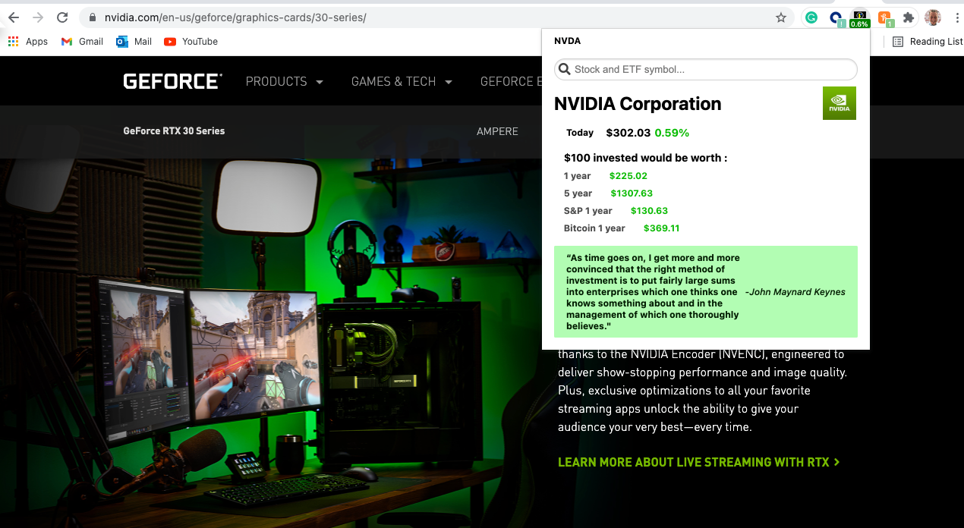The image size is (964, 528).
Task: Click the Bitcoin 1 year value $369.11
Action: tap(661, 228)
